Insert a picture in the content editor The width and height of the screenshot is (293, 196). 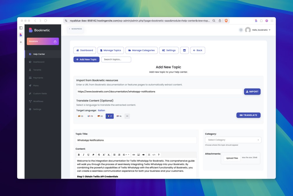tap(138, 155)
